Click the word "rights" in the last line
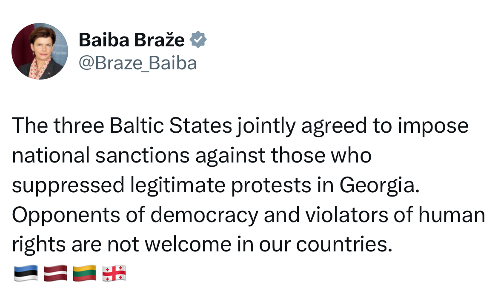498x308 pixels. pyautogui.click(x=38, y=245)
